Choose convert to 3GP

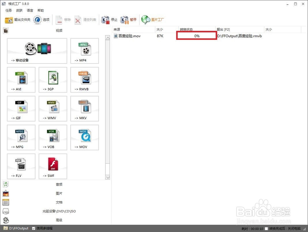coord(53,80)
